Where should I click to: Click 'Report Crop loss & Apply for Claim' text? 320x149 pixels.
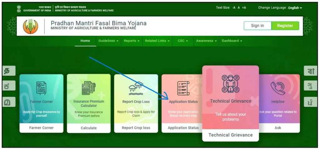(x=136, y=114)
